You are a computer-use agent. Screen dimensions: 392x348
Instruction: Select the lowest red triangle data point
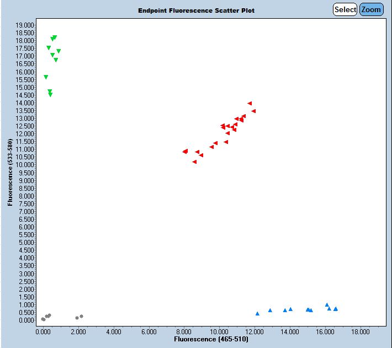pyautogui.click(x=194, y=162)
